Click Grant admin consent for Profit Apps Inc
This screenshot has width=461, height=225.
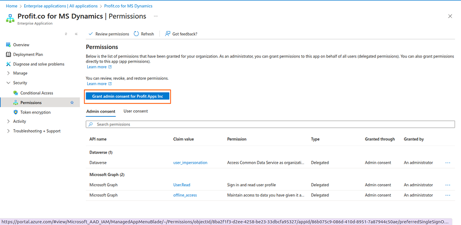click(x=128, y=96)
